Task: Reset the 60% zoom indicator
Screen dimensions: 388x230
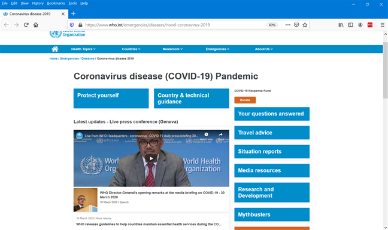Action: pos(272,25)
